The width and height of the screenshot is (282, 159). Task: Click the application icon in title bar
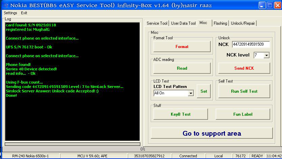tap(6, 5)
